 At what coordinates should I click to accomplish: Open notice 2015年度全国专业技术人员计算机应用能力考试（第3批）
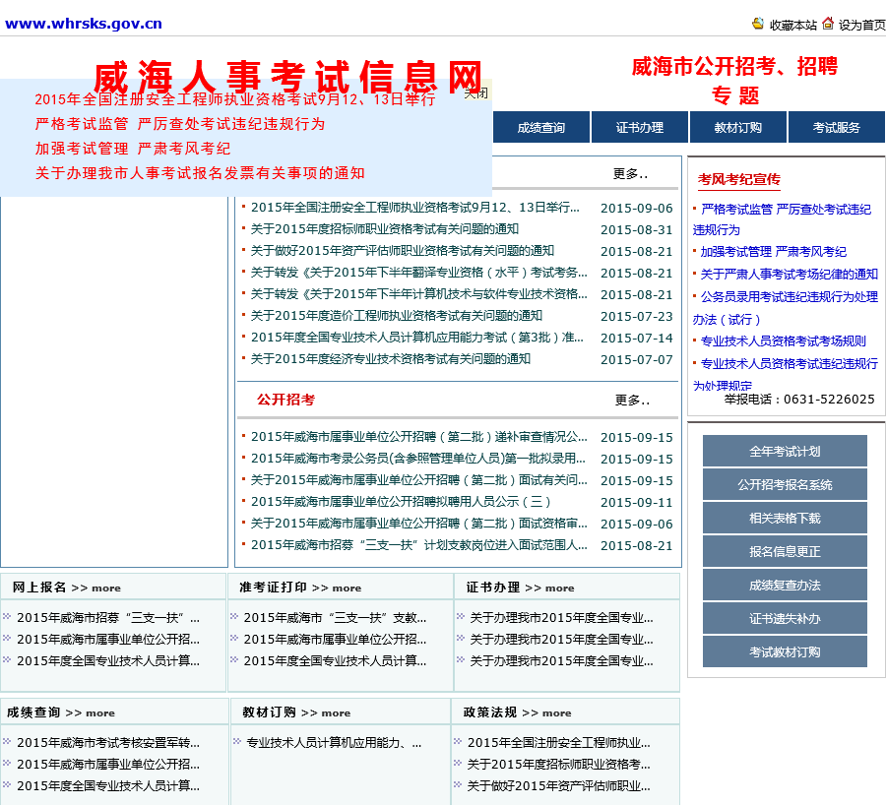click(x=417, y=338)
